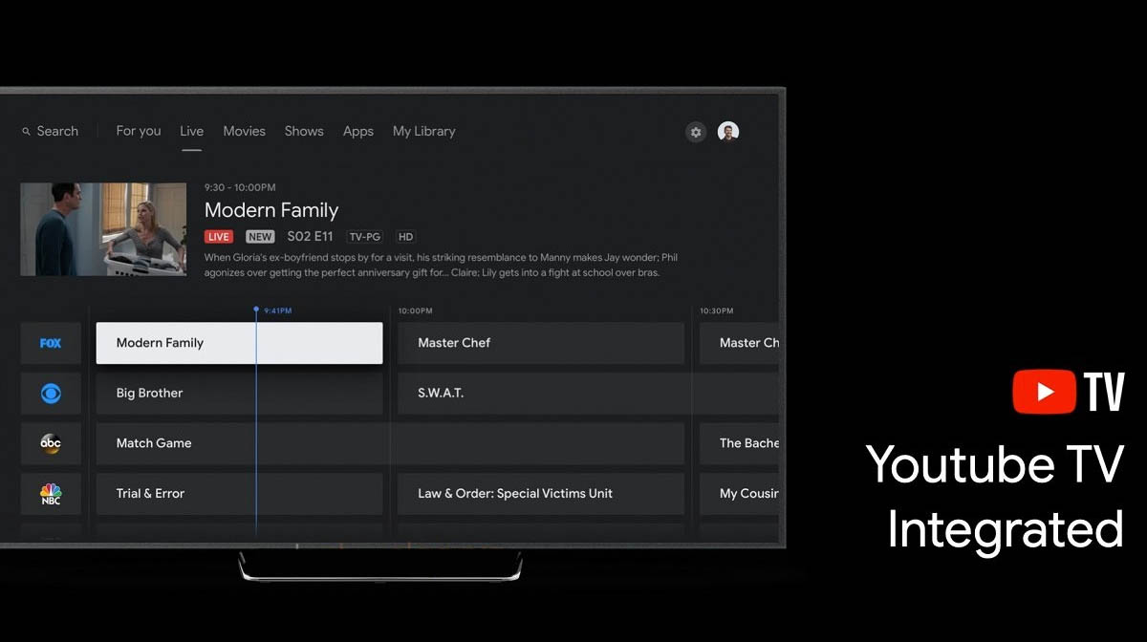This screenshot has height=642, width=1147.
Task: Open the Shows tab
Action: click(304, 131)
